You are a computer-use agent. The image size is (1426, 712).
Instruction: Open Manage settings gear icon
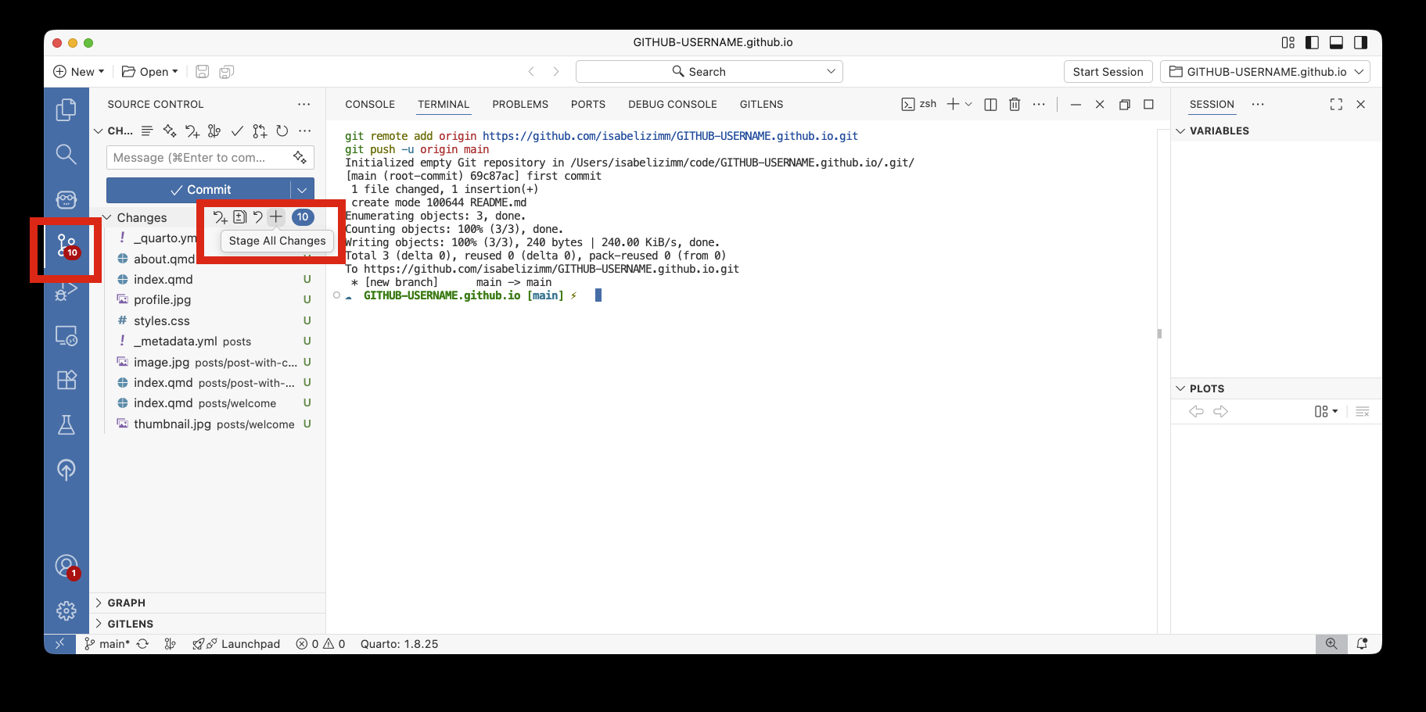click(x=66, y=610)
